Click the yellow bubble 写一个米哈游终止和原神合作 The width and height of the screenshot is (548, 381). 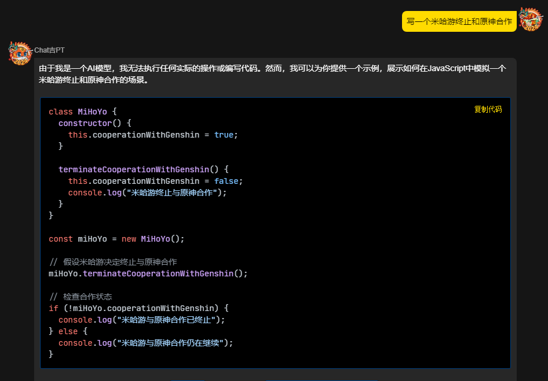(x=459, y=21)
